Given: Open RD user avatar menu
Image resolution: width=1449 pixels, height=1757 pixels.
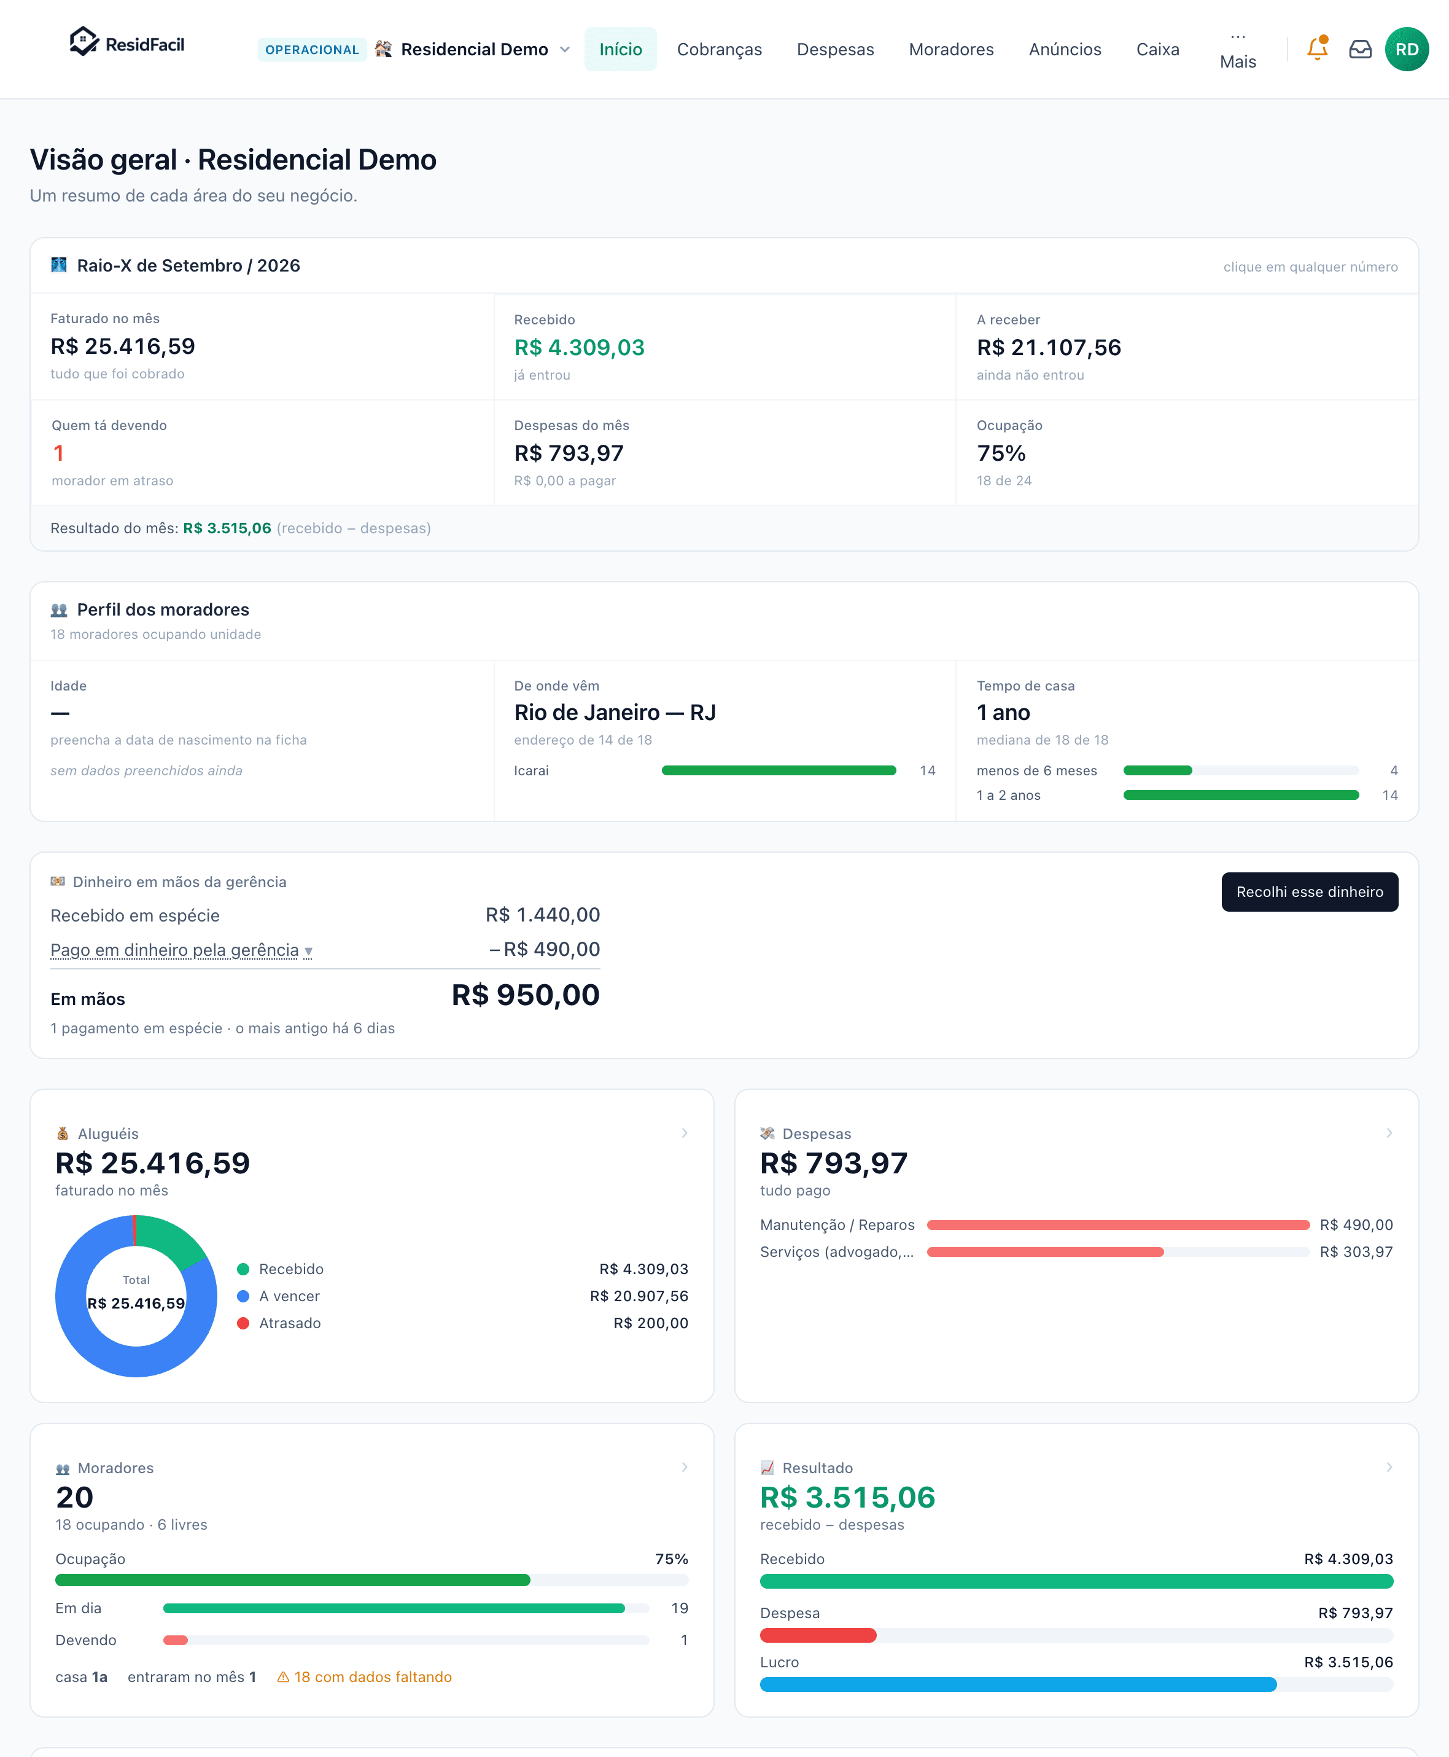Looking at the screenshot, I should 1407,49.
